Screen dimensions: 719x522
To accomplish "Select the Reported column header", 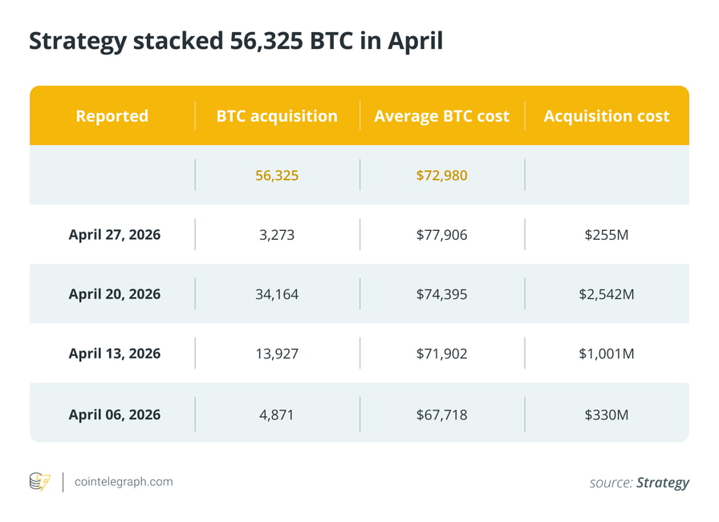I will tap(112, 116).
